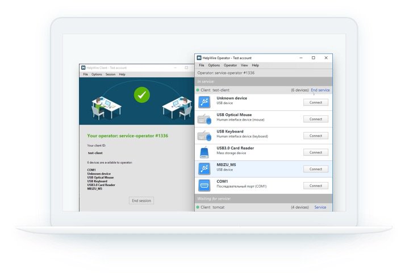The width and height of the screenshot is (409, 273).
Task: Open the Session menu in Client window
Action: click(110, 75)
